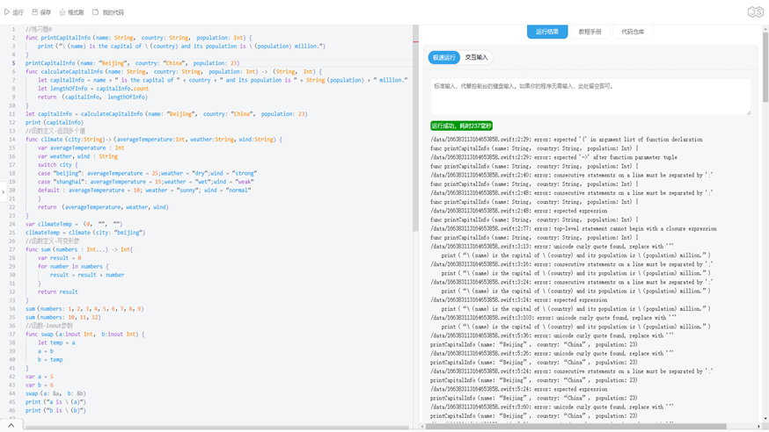This screenshot has height=432, width=769.
Task: Click the "swift:3:103: error" output line
Action: pos(553,318)
